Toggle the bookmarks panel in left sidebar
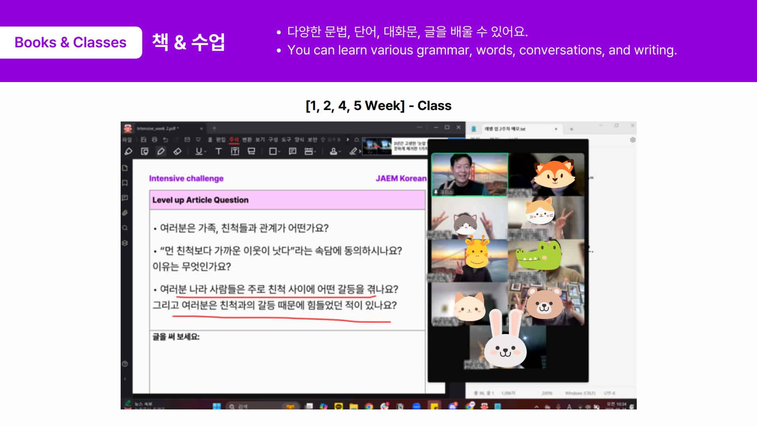This screenshot has height=426, width=757. coord(125,183)
